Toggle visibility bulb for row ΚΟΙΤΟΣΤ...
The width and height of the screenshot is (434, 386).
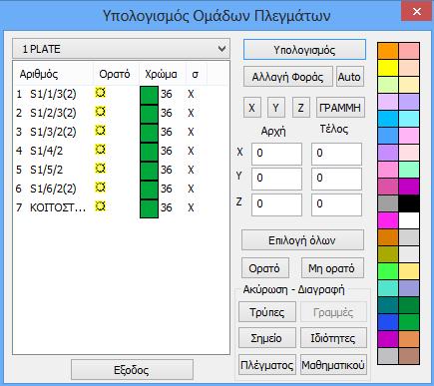tap(100, 206)
